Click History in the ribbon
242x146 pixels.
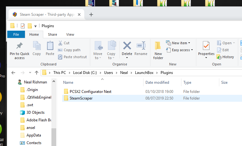[225, 57]
